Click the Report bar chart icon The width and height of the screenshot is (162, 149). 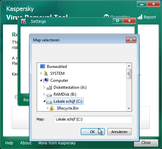(140, 17)
